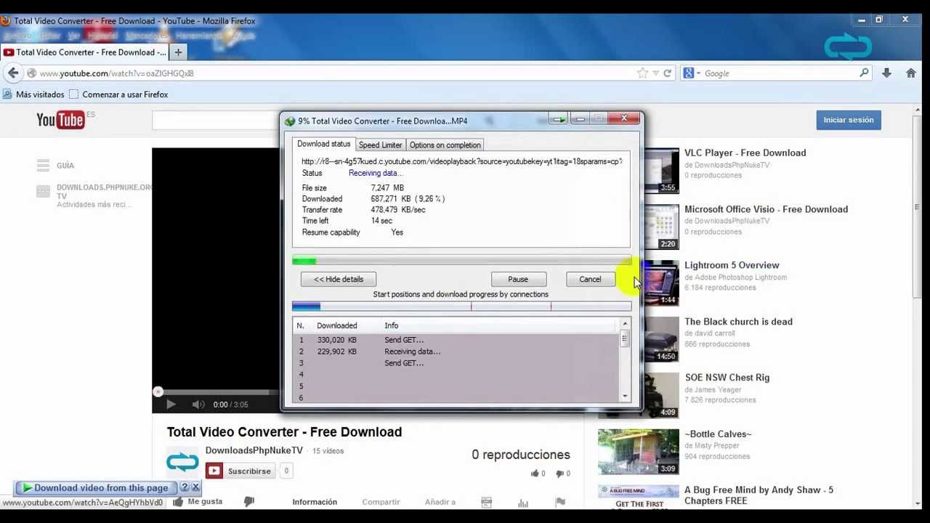Viewport: 930px width, 523px height.
Task: Open ~Bottle Calves~ video
Action: [718, 434]
